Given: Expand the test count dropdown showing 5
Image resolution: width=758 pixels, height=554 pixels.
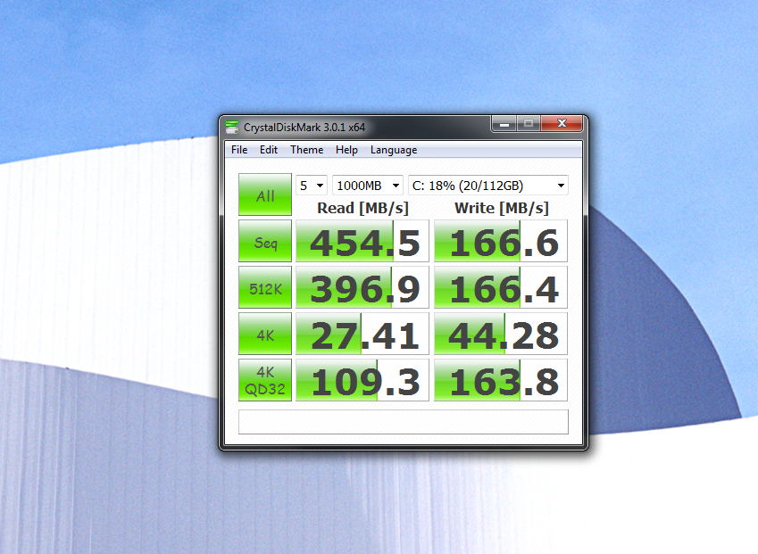Looking at the screenshot, I should [312, 186].
